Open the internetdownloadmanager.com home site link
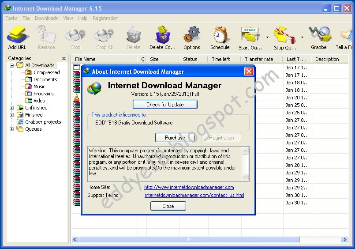The width and height of the screenshot is (355, 249). pos(189,187)
